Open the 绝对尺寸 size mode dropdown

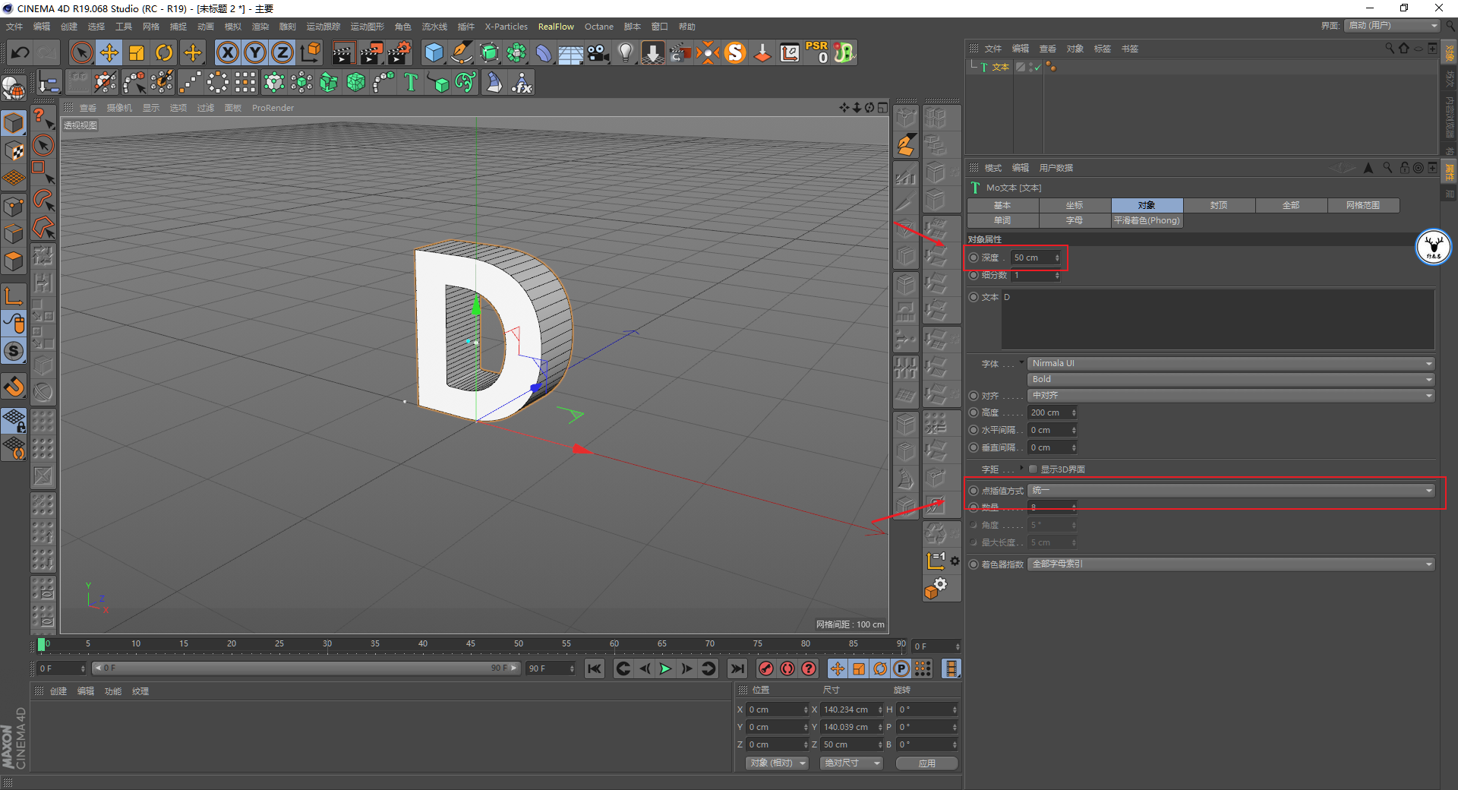click(850, 763)
